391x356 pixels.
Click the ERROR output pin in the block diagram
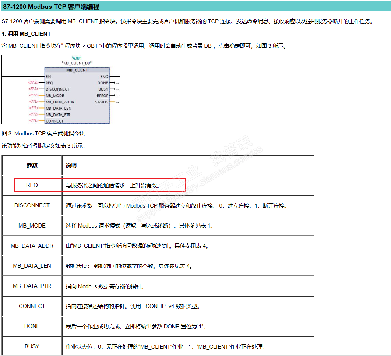click(102, 96)
